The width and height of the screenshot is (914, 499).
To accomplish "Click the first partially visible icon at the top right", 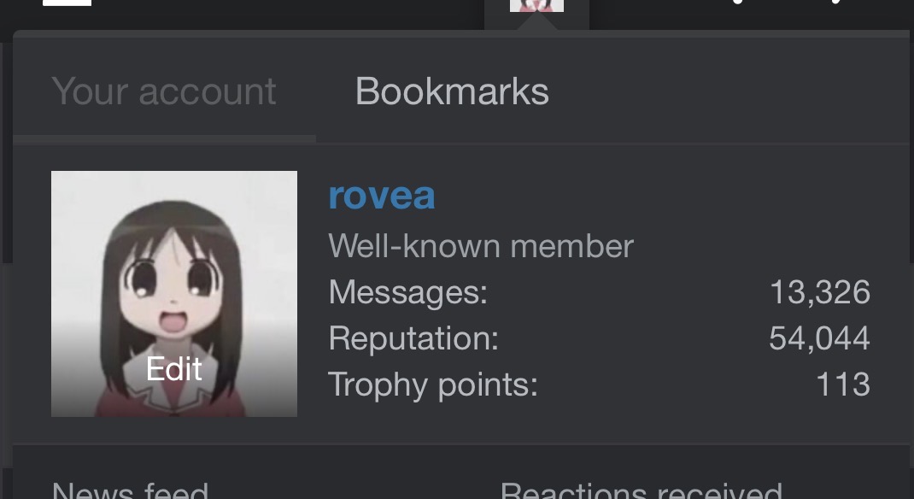I will tap(737, 2).
